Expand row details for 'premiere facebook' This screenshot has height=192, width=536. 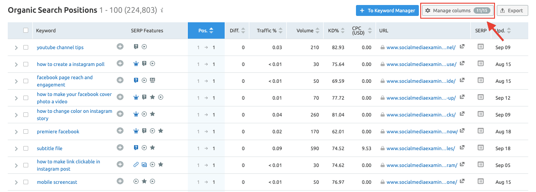(x=16, y=131)
